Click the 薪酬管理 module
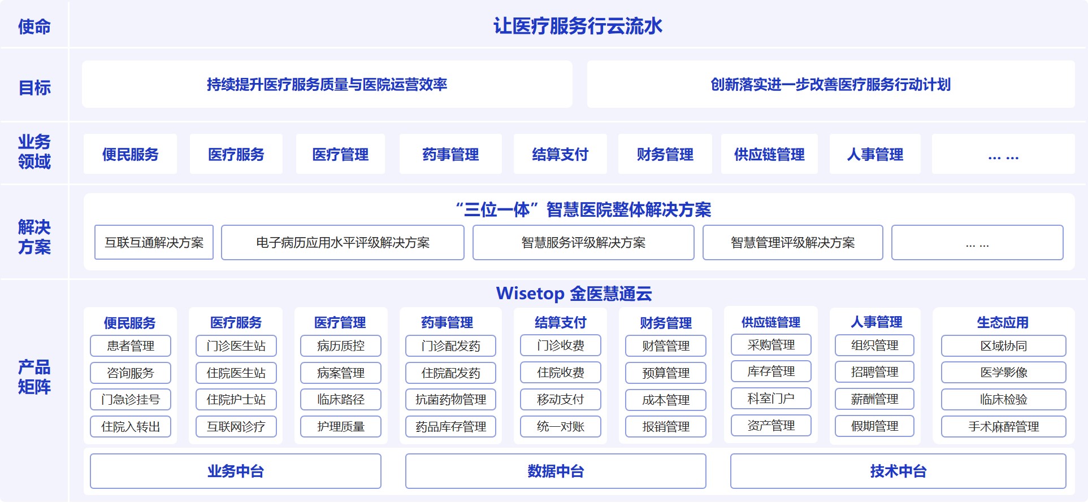 [874, 399]
